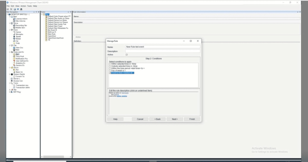
Task: Expand the MIP Plug-ins tree node
Action: click(x=10, y=92)
